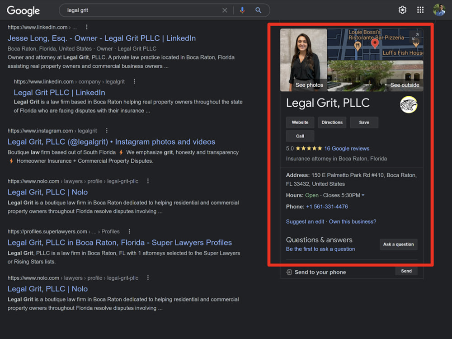
Task: Click the https://www.instagram.com › legalgrit breadcrumb
Action: pyautogui.click(x=52, y=131)
